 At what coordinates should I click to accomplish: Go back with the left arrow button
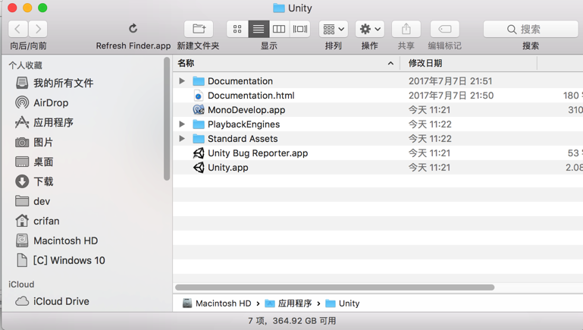tap(18, 29)
